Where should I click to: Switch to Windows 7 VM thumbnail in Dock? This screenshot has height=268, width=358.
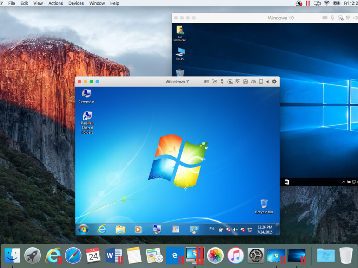[276, 255]
